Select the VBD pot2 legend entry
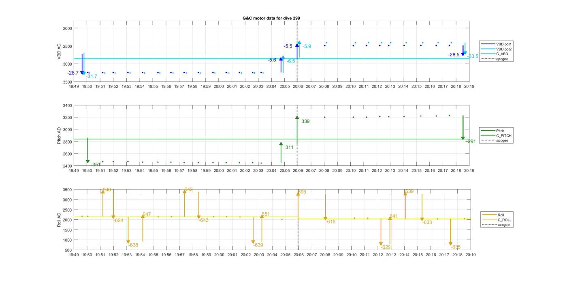 coord(503,49)
